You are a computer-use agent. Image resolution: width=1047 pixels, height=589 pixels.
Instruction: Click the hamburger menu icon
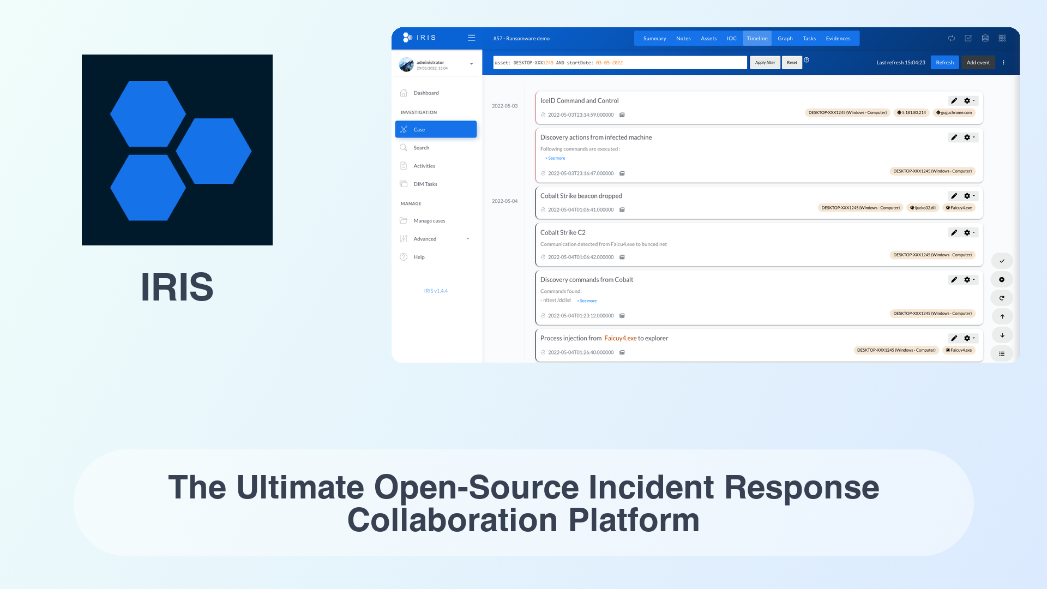[471, 38]
